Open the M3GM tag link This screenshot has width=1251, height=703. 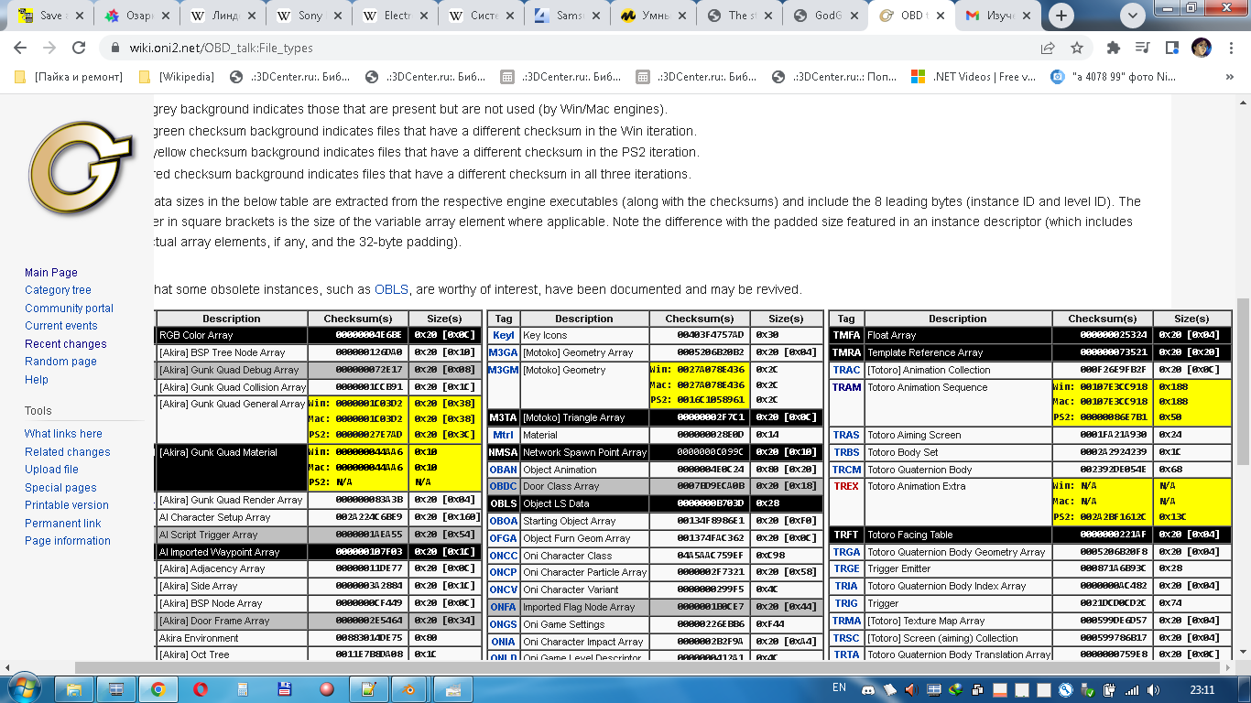(503, 370)
